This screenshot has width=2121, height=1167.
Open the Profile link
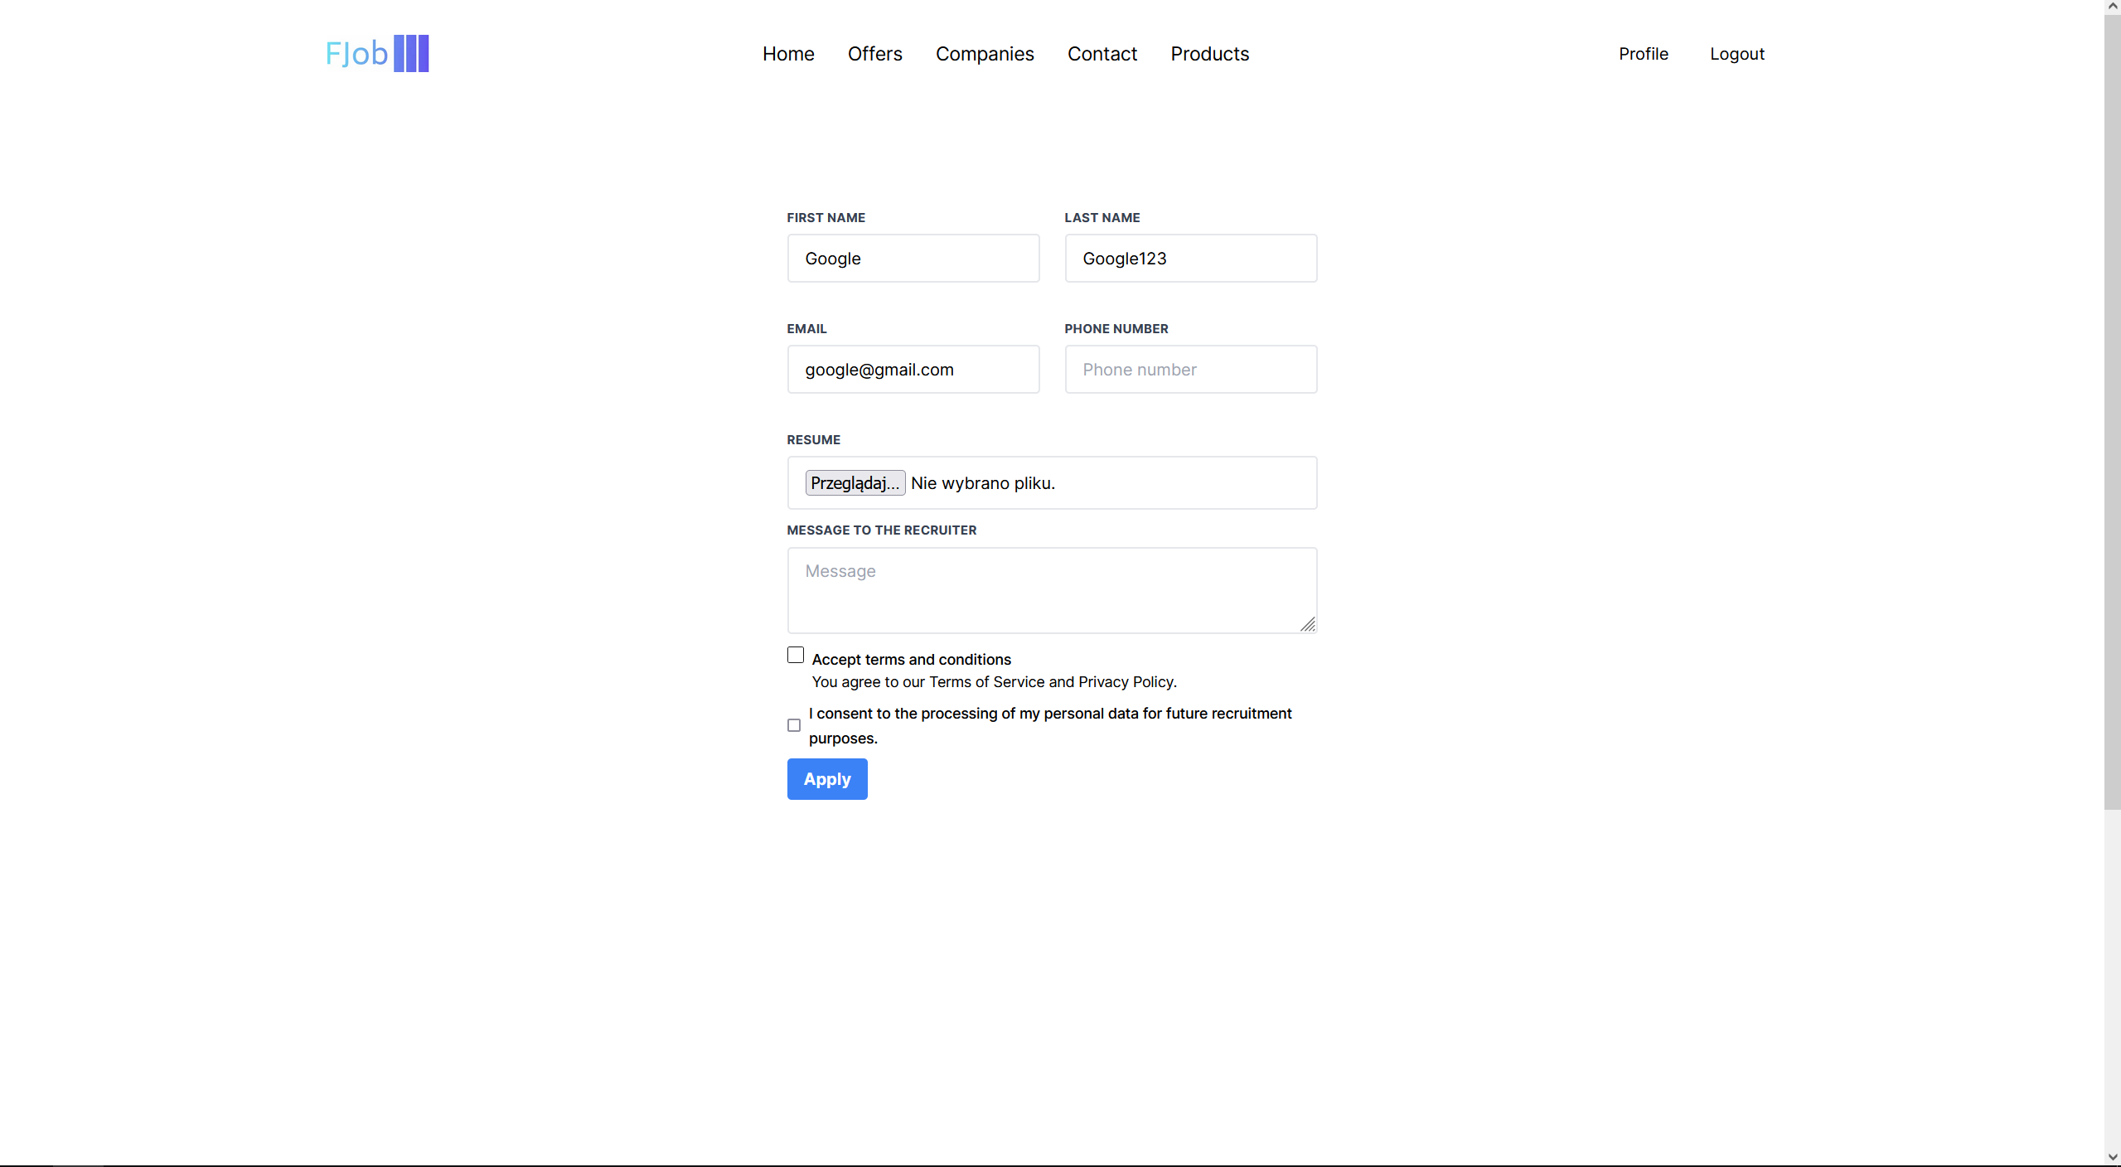[x=1643, y=54]
